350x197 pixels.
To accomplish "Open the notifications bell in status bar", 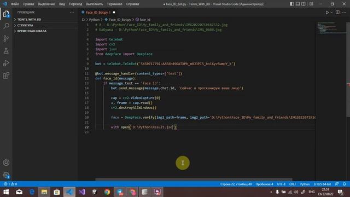I will (x=344, y=184).
